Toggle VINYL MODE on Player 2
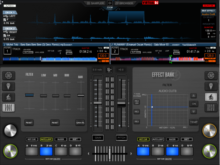This screenshot has width=220, height=165. coord(147,52)
